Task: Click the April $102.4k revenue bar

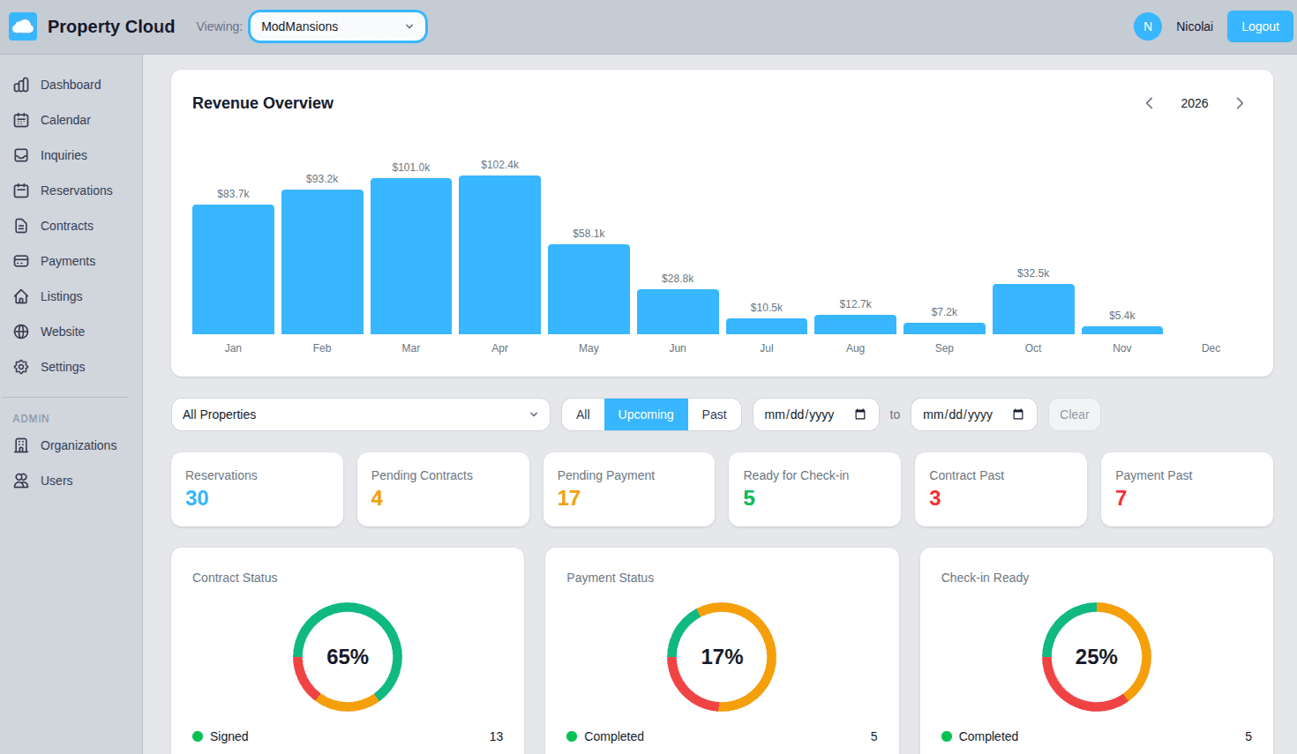Action: pyautogui.click(x=499, y=255)
